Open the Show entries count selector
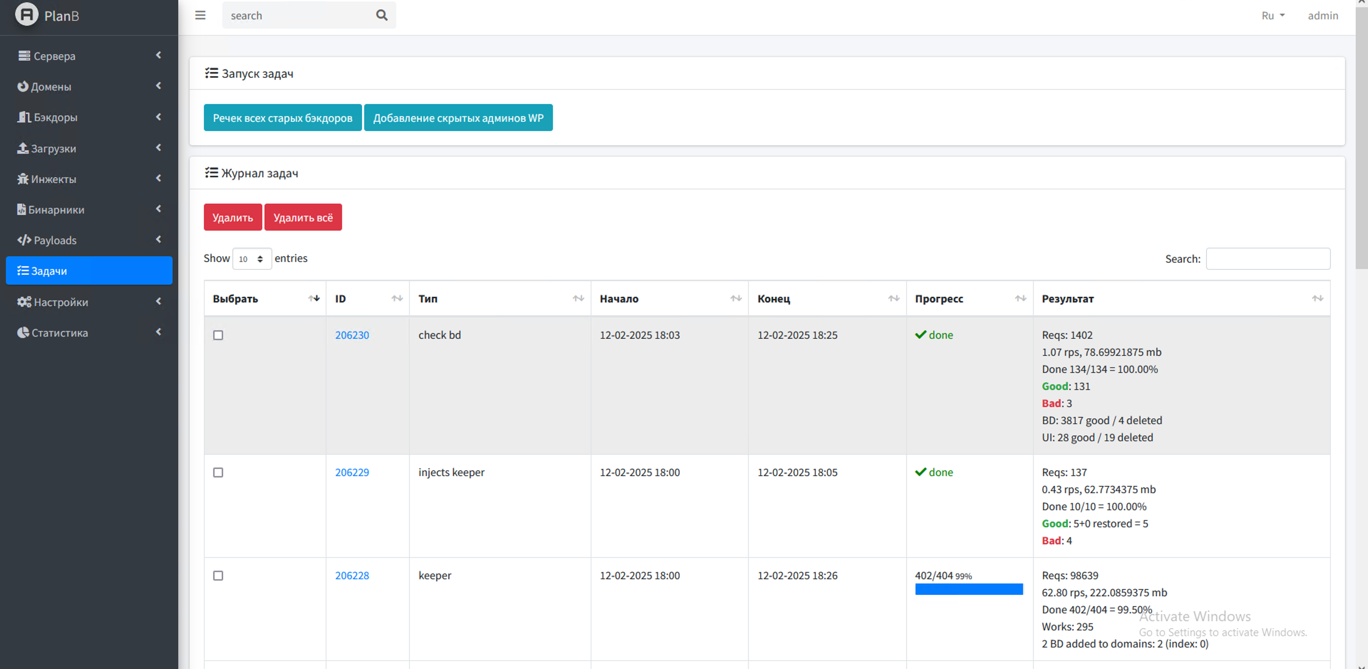Image resolution: width=1368 pixels, height=669 pixels. click(x=252, y=259)
